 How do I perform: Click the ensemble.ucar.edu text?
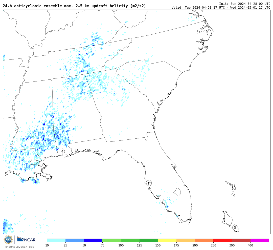point(19,247)
